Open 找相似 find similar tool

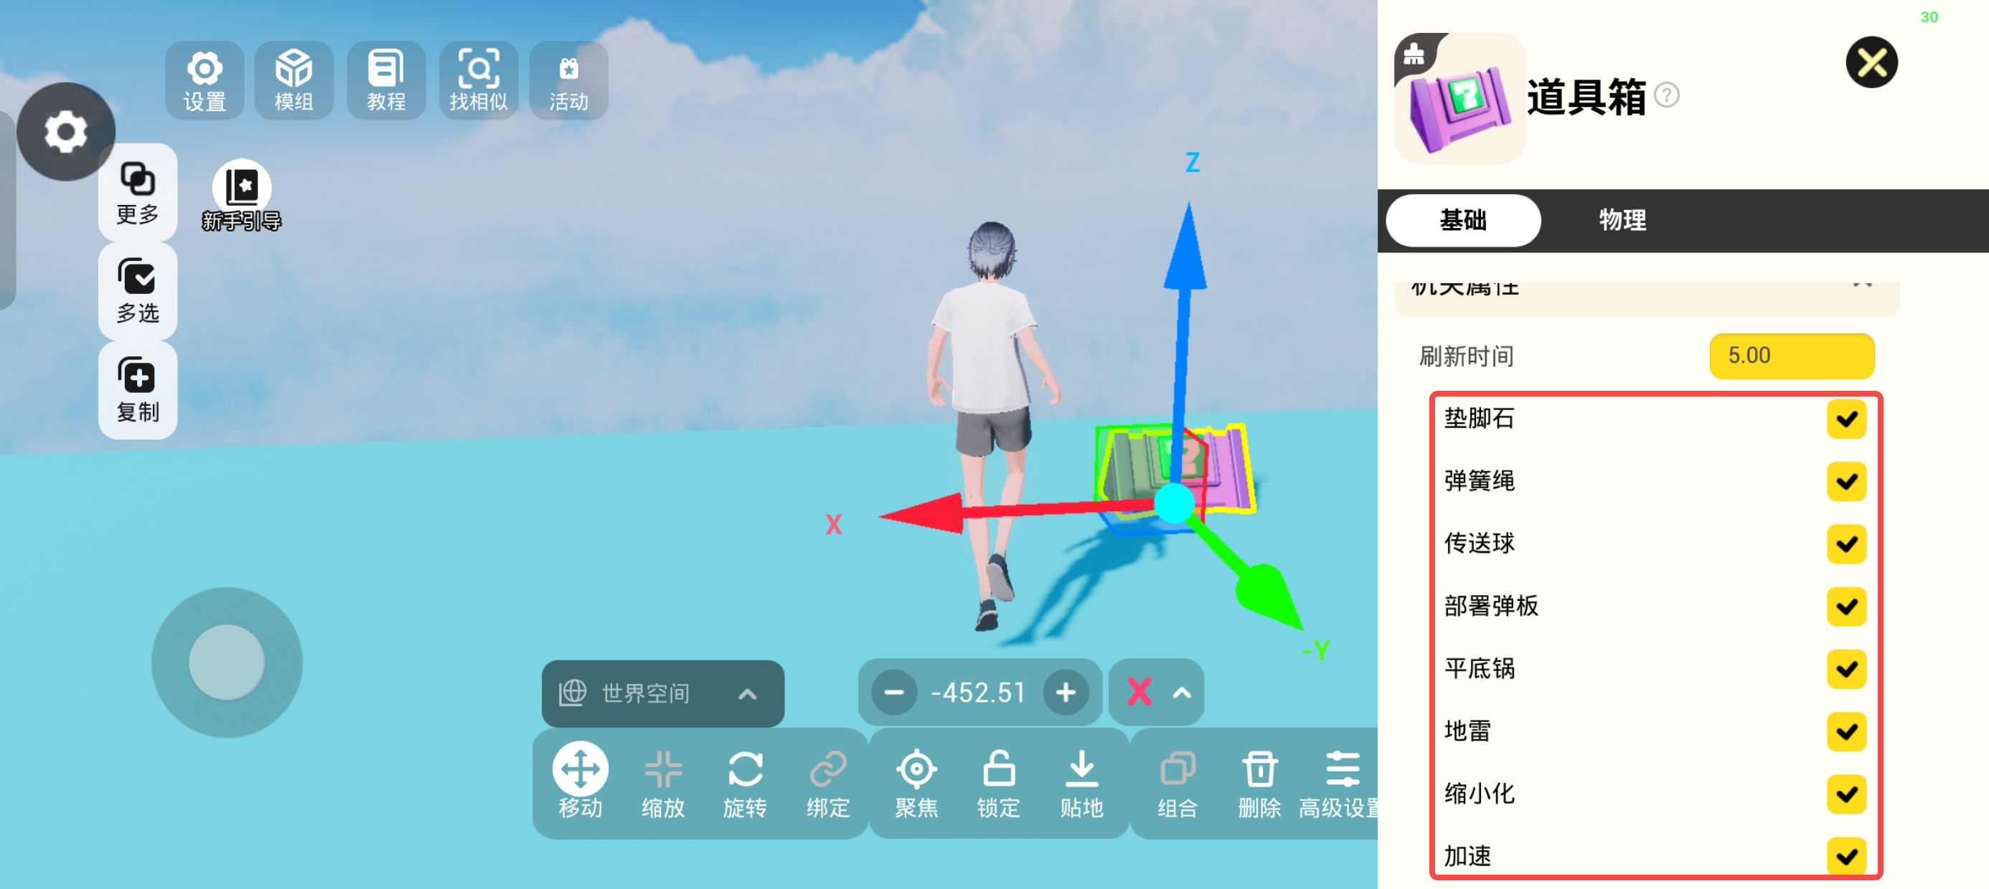coord(478,80)
